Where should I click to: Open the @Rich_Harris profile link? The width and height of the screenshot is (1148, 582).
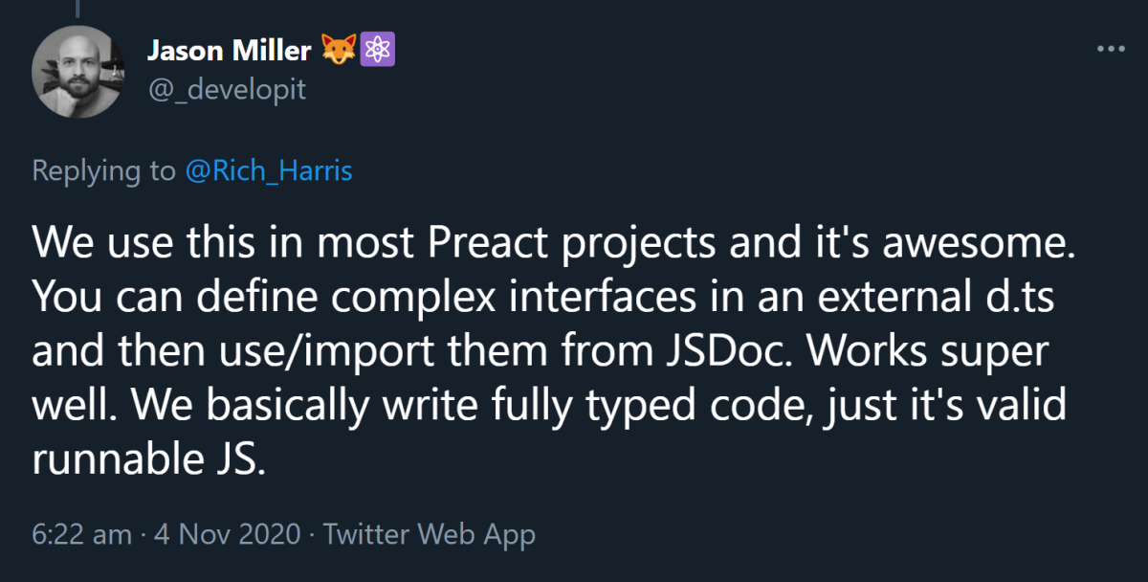point(268,171)
